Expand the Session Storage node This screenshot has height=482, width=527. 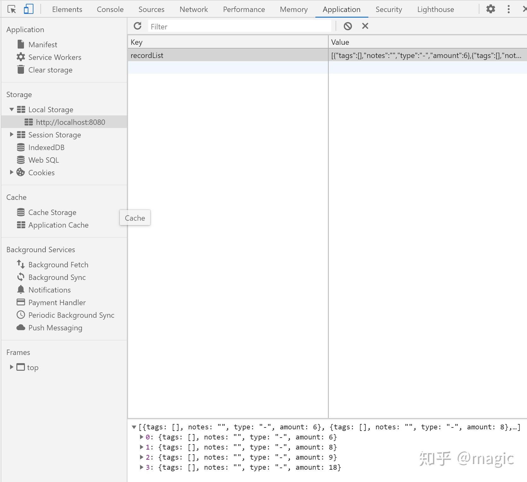pos(12,135)
